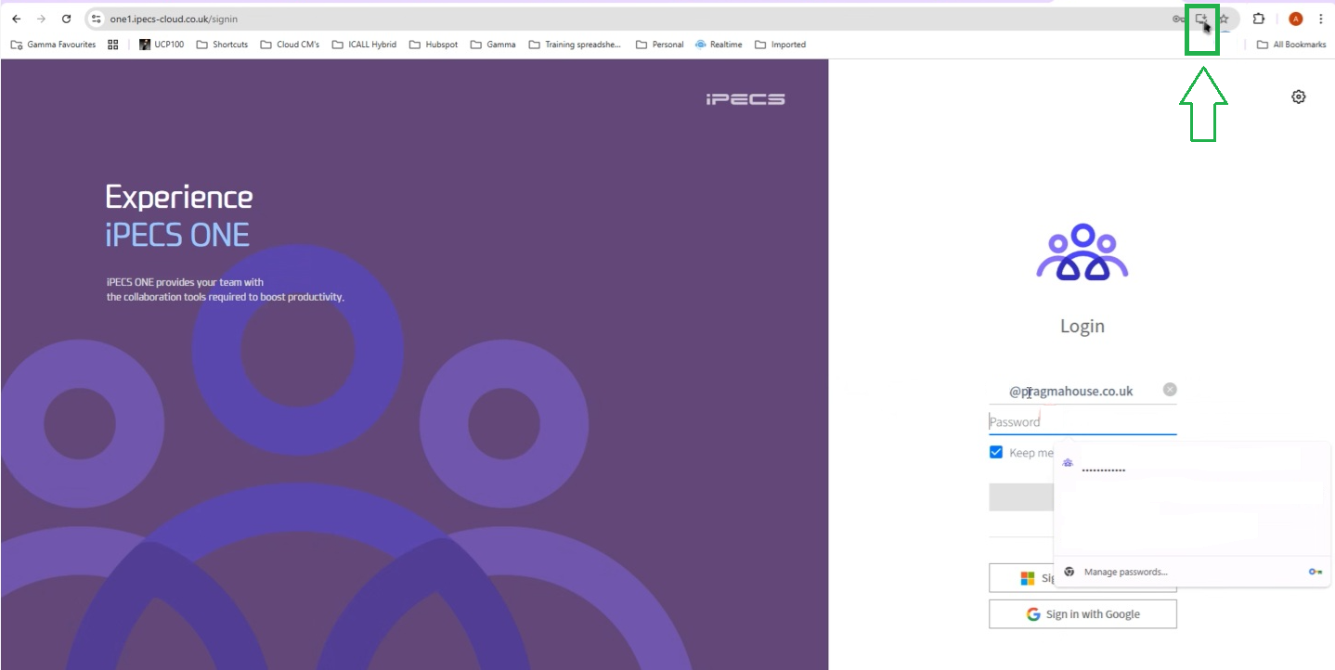Expand the Shortcuts bookmark folder
The height and width of the screenshot is (670, 1335).
pos(222,45)
